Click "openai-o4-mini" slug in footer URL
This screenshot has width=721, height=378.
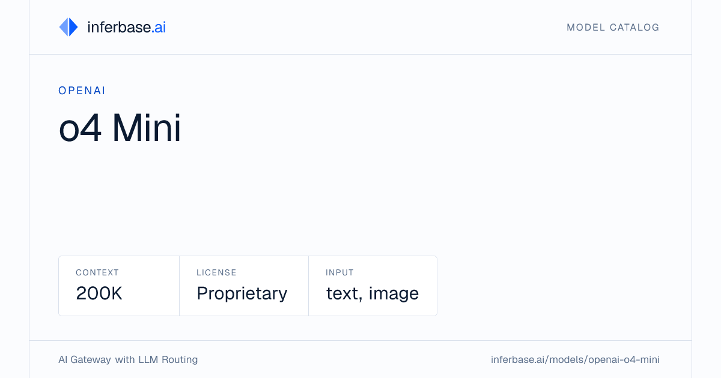[x=624, y=360]
